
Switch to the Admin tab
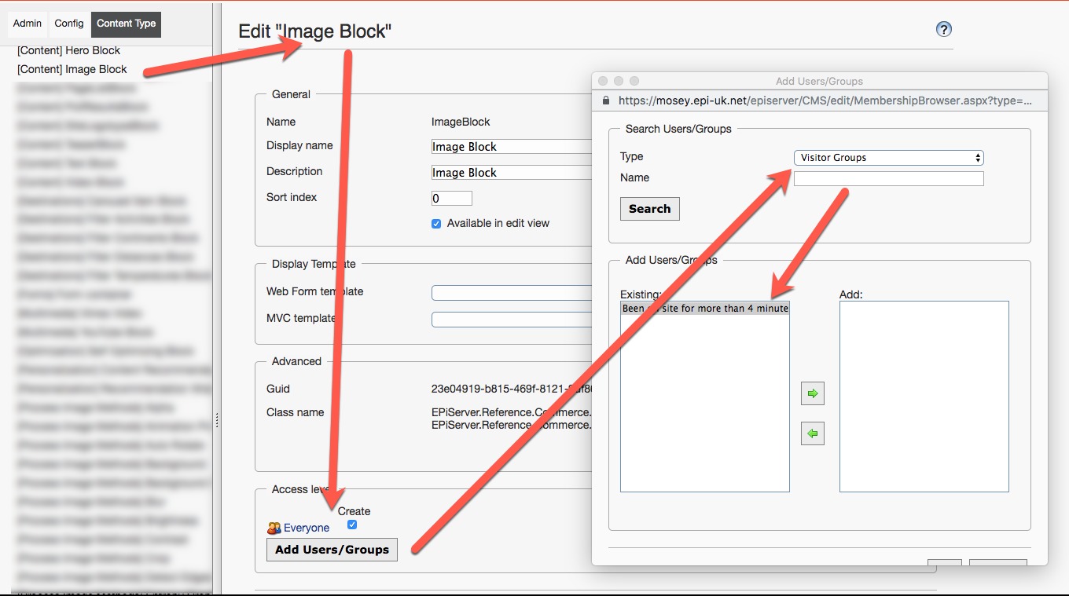(x=28, y=24)
